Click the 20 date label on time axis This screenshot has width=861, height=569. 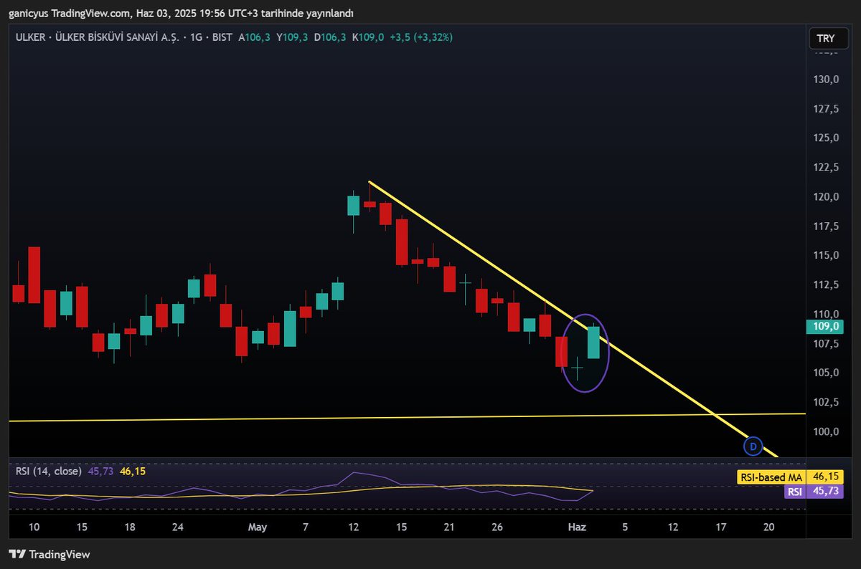(x=768, y=527)
